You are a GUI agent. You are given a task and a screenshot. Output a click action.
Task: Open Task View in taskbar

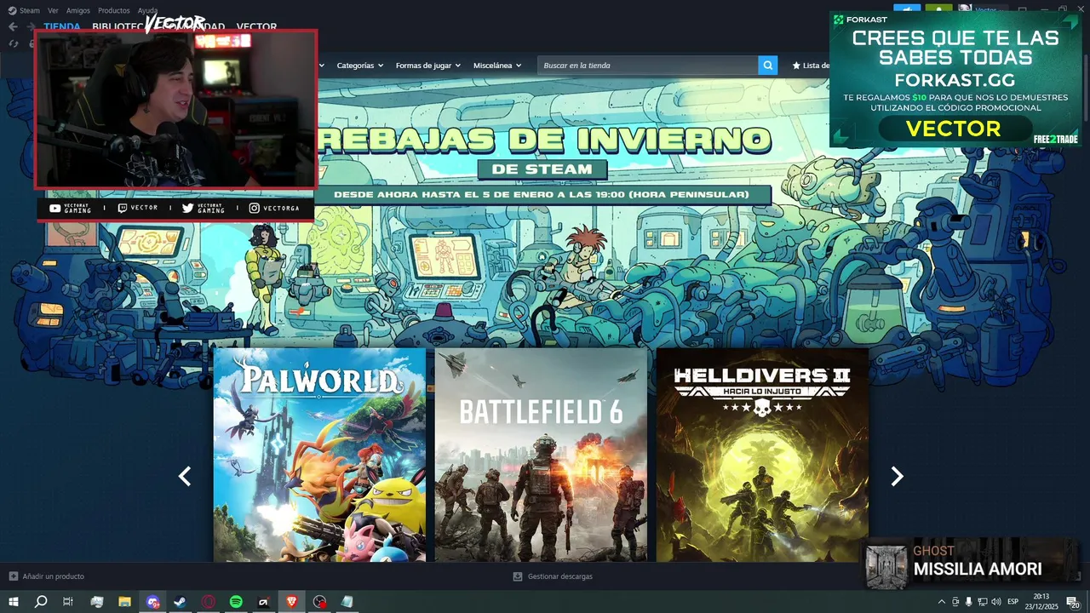click(68, 602)
